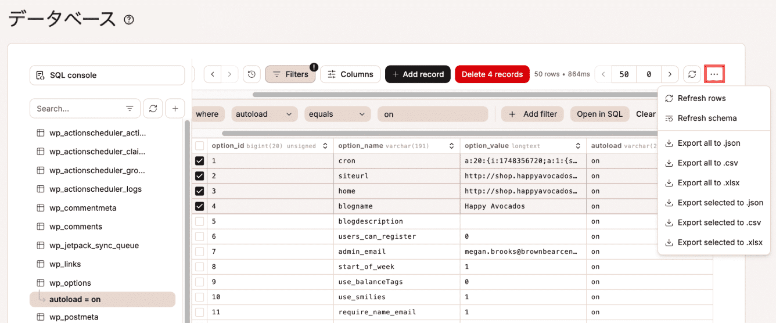Click the Add record button
The image size is (776, 323).
[418, 74]
